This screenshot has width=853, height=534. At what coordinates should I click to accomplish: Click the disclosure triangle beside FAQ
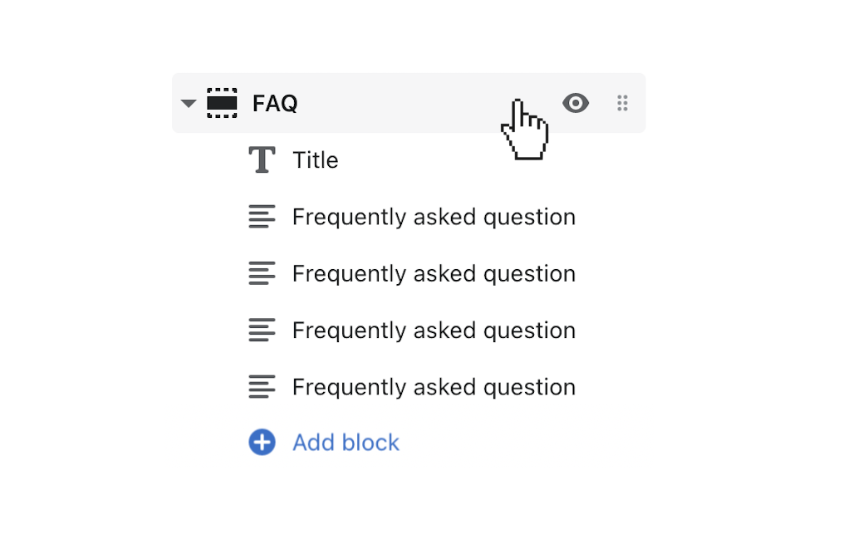tap(188, 103)
